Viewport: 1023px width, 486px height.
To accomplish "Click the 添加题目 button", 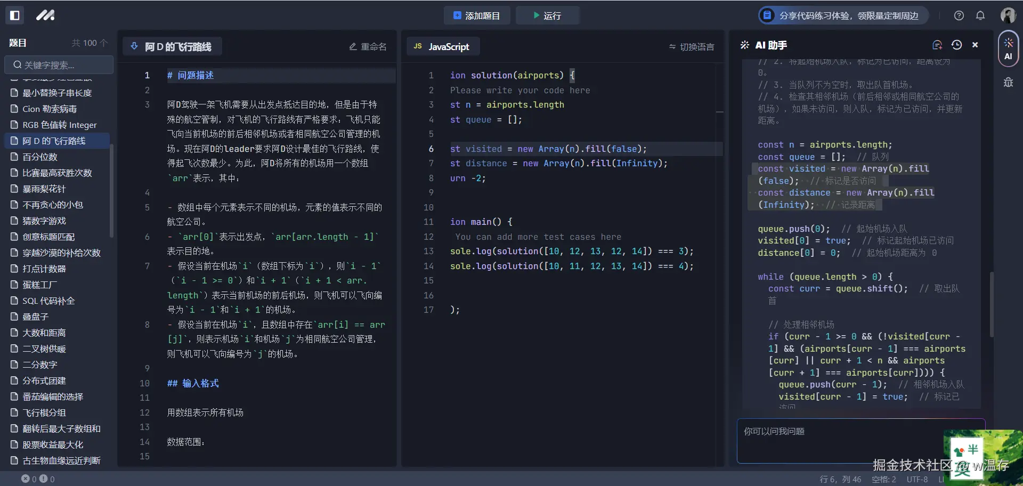I will (477, 15).
